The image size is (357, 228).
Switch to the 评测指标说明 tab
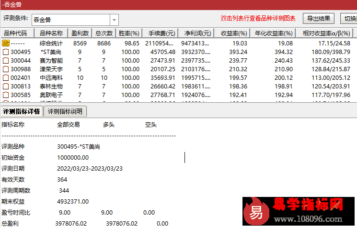tap(65, 111)
